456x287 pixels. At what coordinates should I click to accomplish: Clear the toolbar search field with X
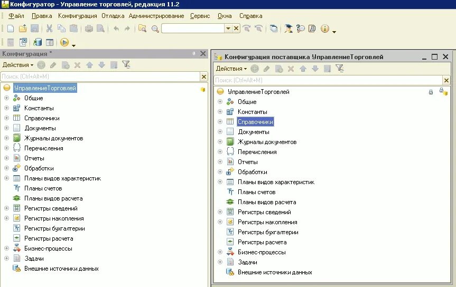236,28
